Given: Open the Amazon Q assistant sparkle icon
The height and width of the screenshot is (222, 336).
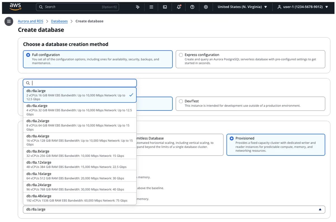Looking at the screenshot, I should click(137, 7).
